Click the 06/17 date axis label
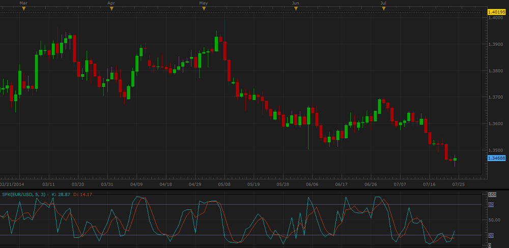Viewport: 509px width, 248px height. [342, 184]
